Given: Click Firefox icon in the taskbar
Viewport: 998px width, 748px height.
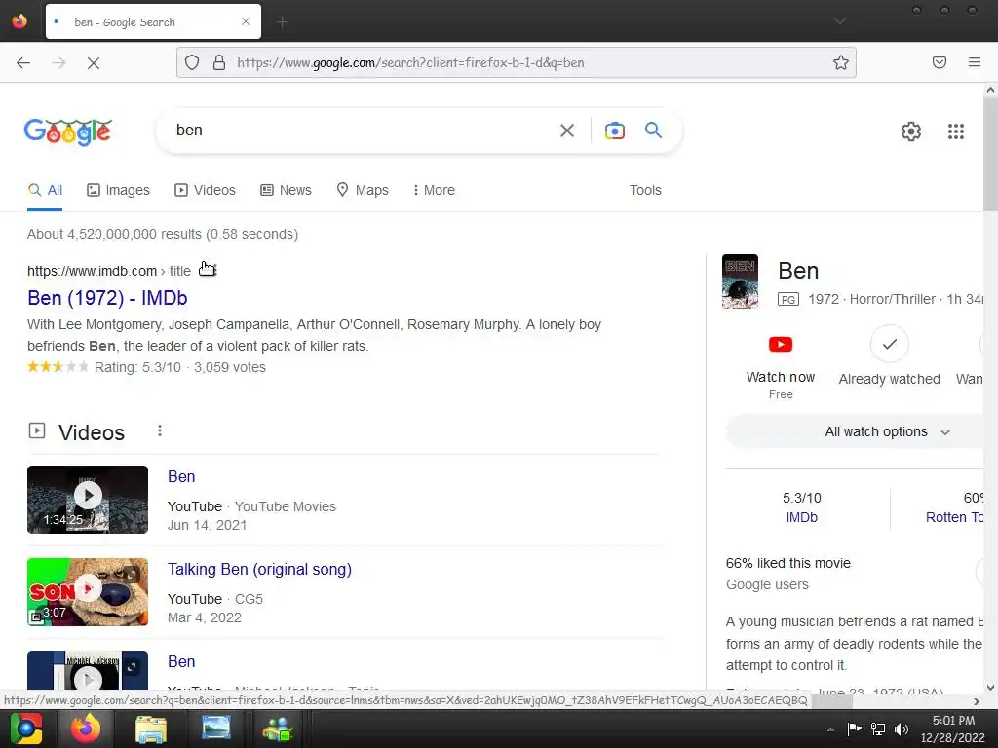Looking at the screenshot, I should pyautogui.click(x=86, y=729).
